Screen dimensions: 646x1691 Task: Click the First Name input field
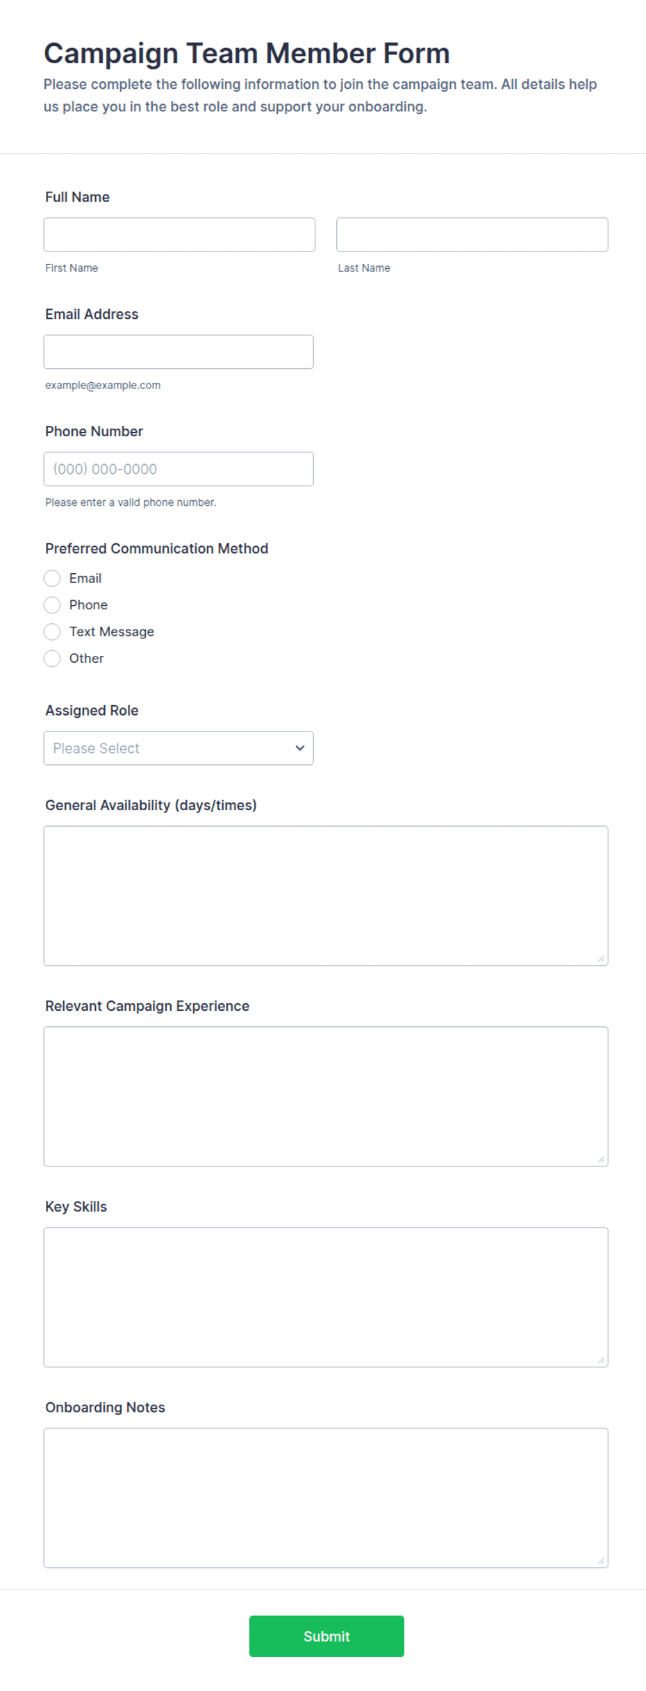pyautogui.click(x=179, y=235)
